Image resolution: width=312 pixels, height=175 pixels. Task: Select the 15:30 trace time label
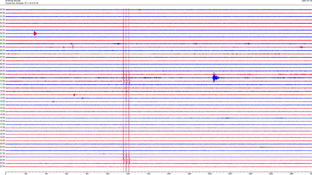click(3, 115)
